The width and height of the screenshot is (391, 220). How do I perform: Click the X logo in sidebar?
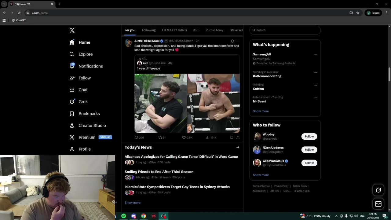coord(72,30)
